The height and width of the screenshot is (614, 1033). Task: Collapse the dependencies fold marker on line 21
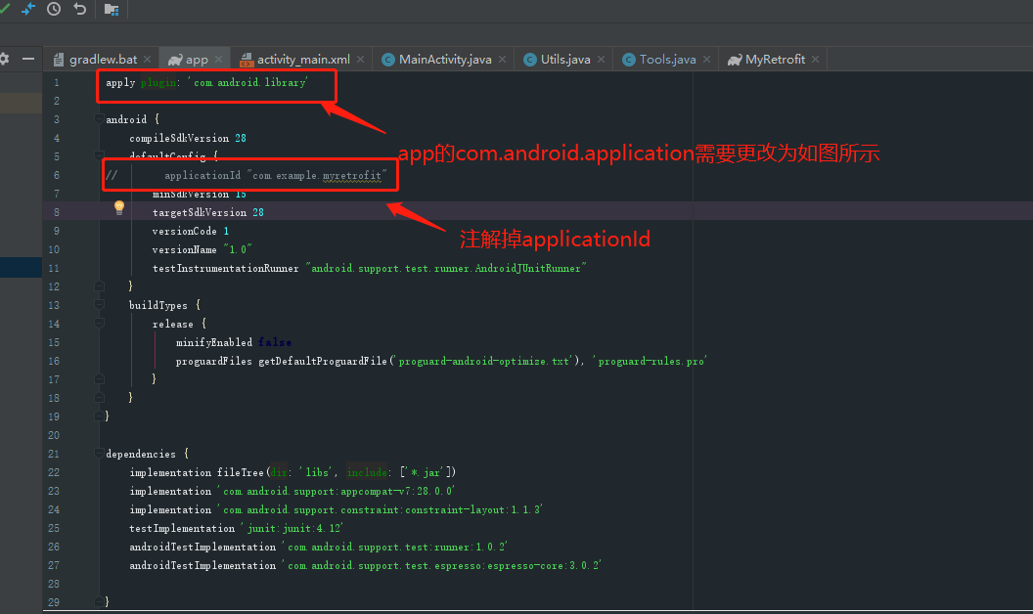99,453
